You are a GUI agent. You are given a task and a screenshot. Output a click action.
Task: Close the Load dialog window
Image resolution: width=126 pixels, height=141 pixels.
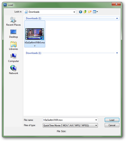coord(116,4)
